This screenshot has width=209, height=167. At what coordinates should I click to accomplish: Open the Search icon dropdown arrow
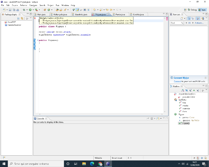pos(68,10)
